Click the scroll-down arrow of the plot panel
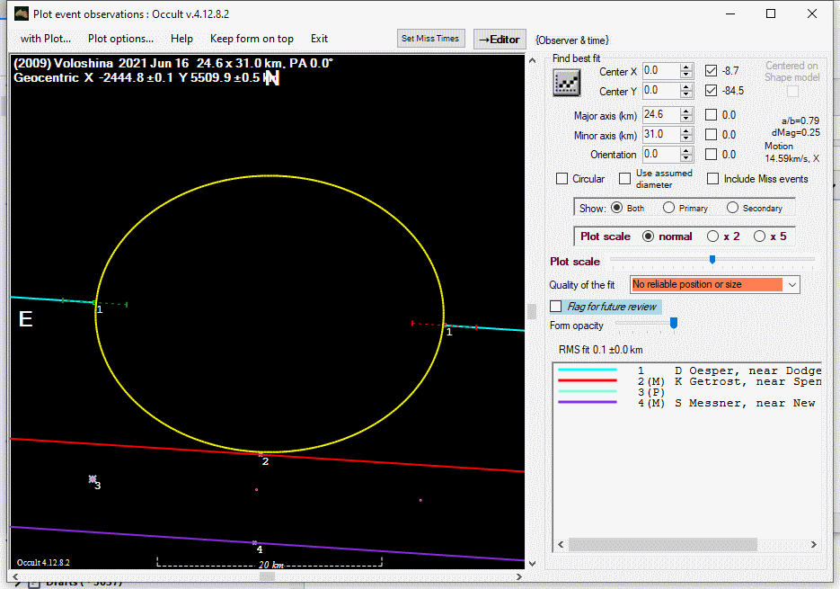Viewport: 840px width, 589px height. point(531,563)
